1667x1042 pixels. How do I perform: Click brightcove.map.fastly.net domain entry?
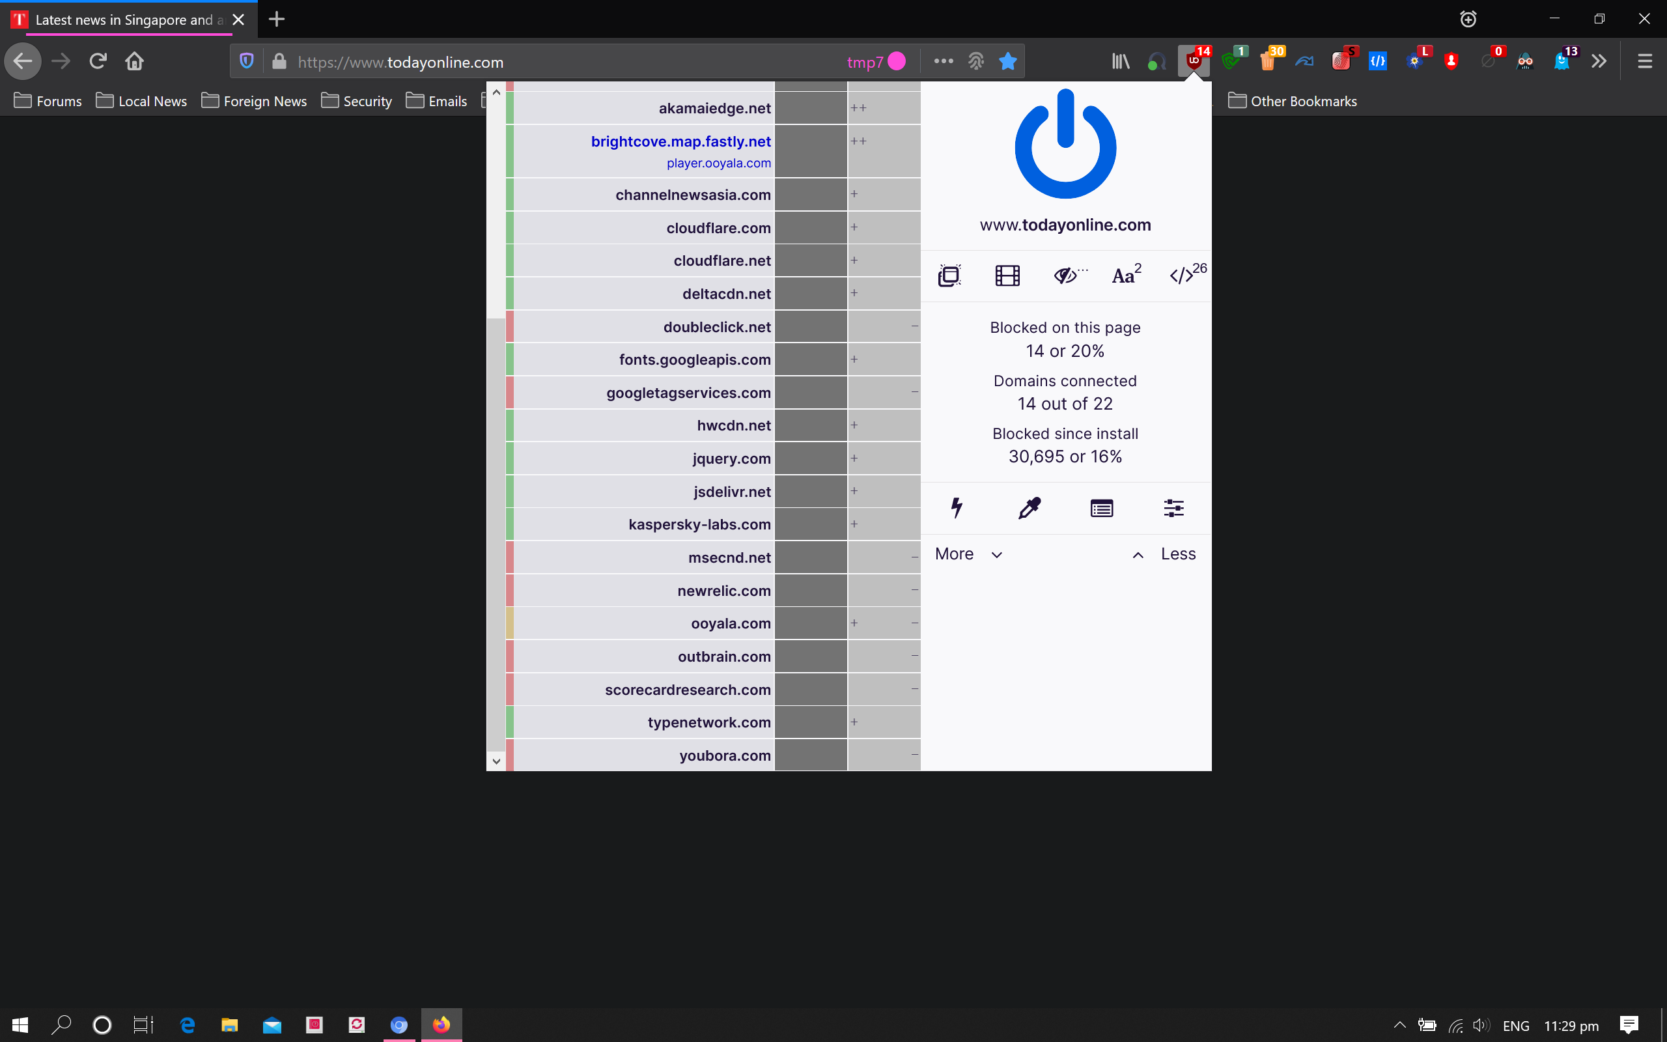(x=680, y=141)
